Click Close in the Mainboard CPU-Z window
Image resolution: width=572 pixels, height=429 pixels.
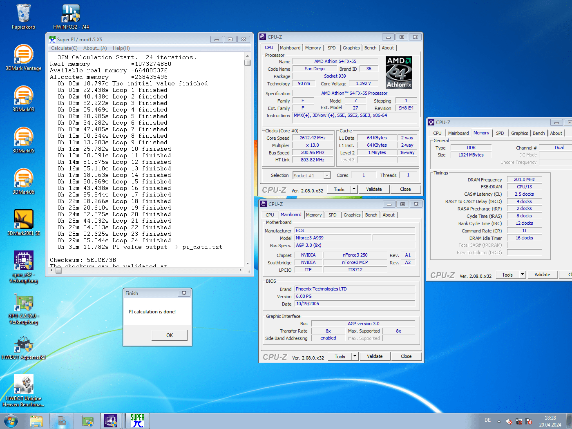406,356
